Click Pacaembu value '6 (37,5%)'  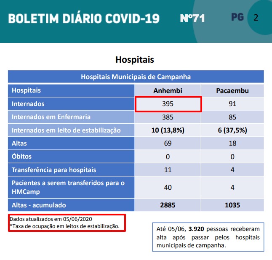232,130
